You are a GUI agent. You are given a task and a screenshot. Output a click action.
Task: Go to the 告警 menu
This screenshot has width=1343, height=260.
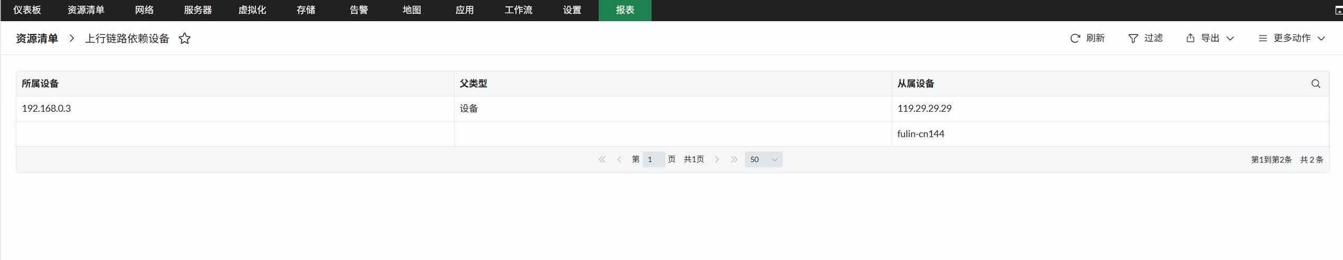coord(359,10)
